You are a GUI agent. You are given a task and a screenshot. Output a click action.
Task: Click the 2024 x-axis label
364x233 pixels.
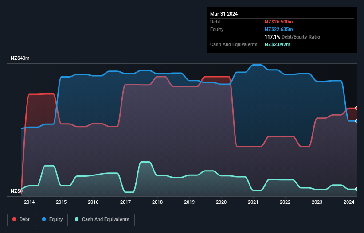point(349,202)
